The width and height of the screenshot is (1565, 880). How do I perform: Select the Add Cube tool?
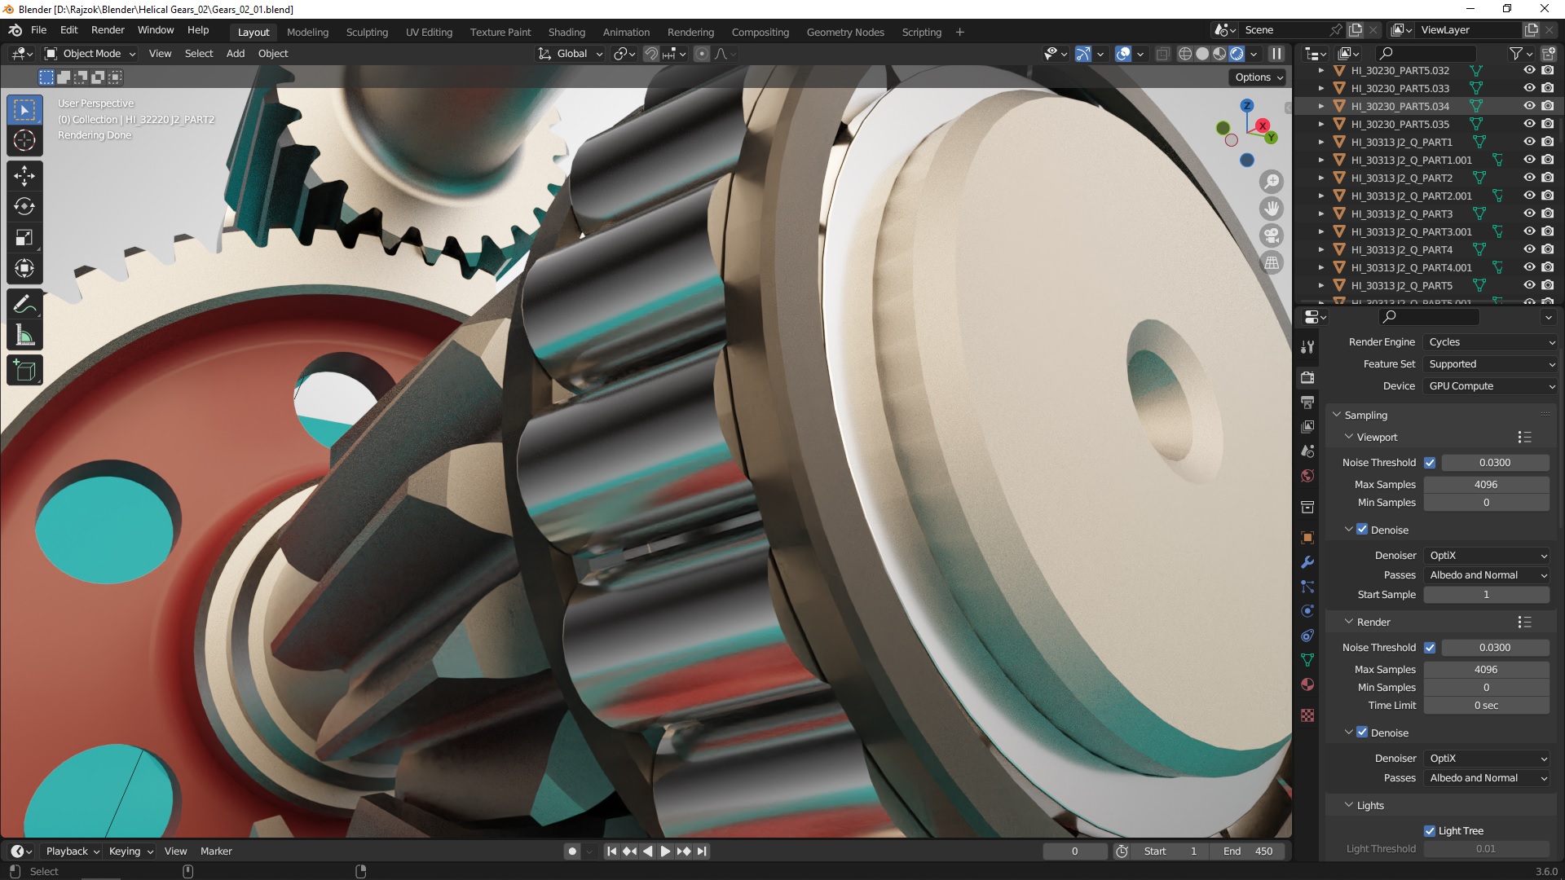coord(24,371)
